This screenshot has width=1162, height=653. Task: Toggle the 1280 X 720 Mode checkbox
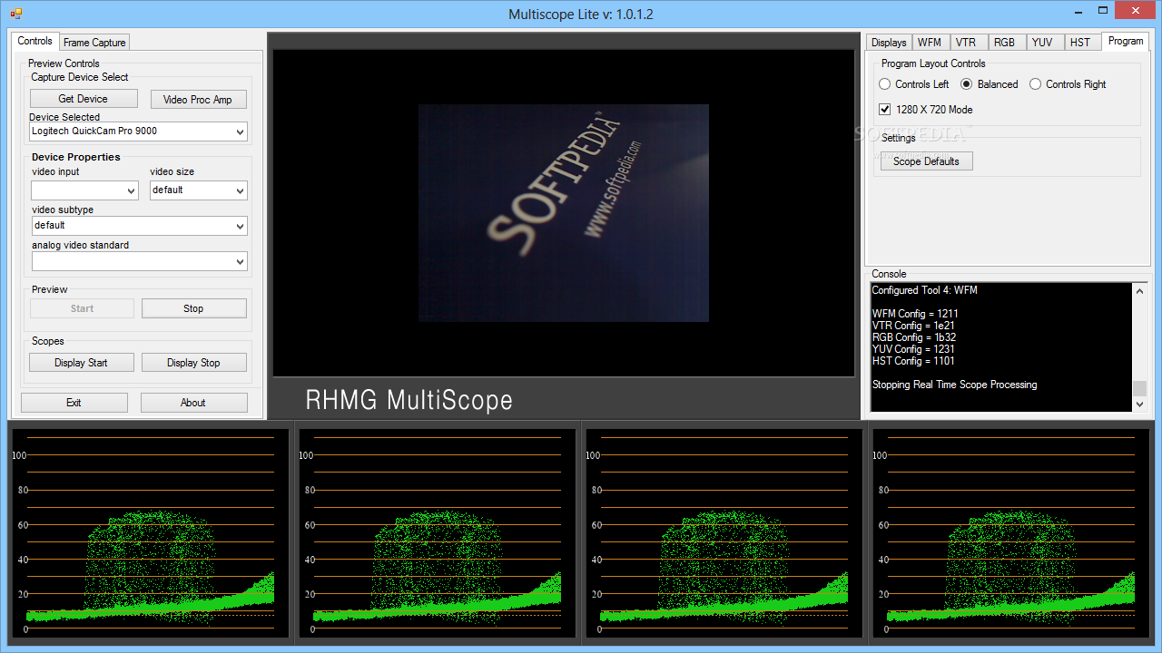[885, 110]
